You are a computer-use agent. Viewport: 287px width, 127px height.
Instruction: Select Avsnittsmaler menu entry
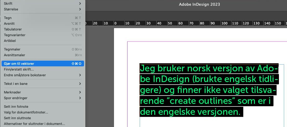pyautogui.click(x=14, y=55)
